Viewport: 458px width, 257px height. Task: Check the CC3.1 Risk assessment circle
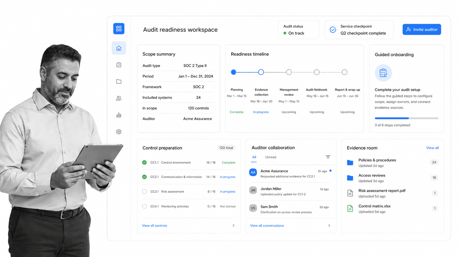tap(144, 192)
